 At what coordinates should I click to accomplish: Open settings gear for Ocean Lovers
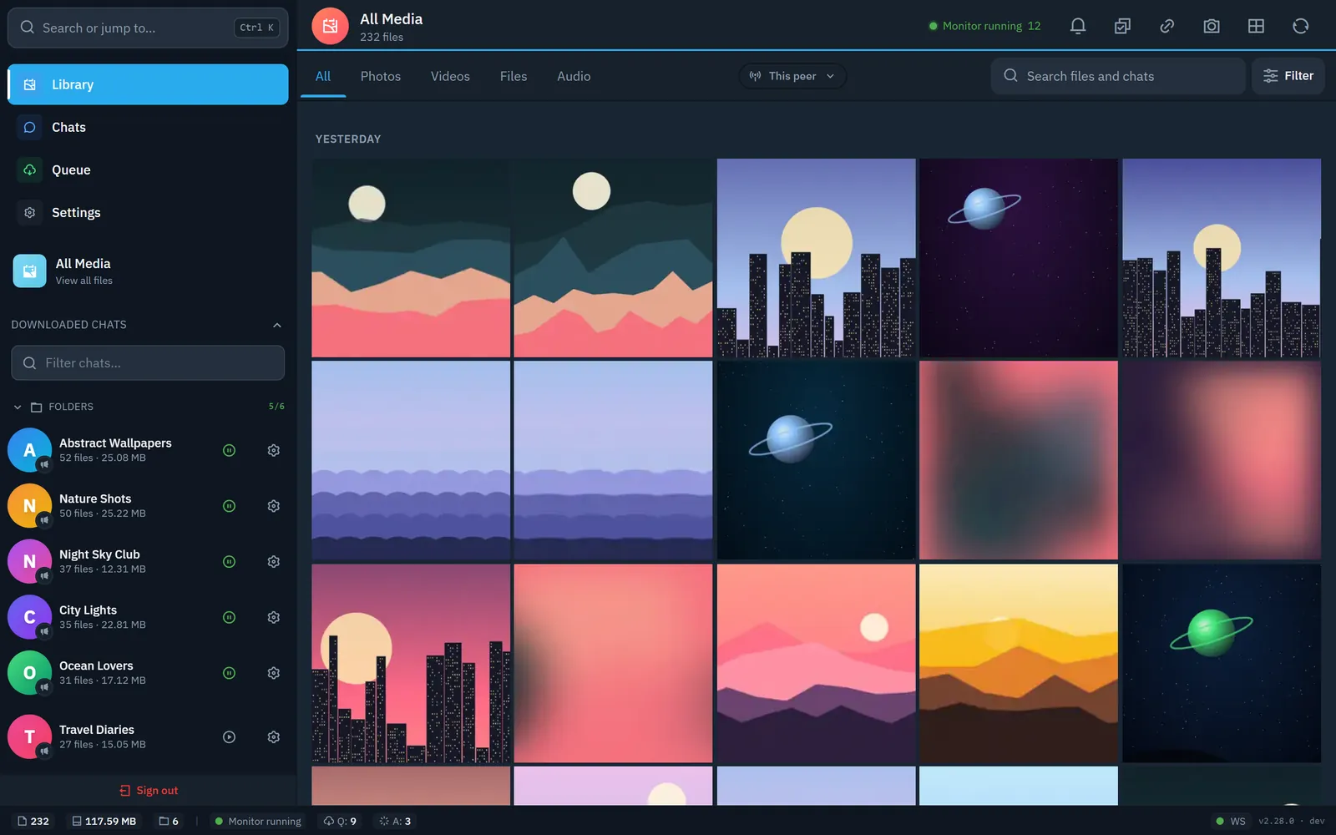click(x=273, y=673)
